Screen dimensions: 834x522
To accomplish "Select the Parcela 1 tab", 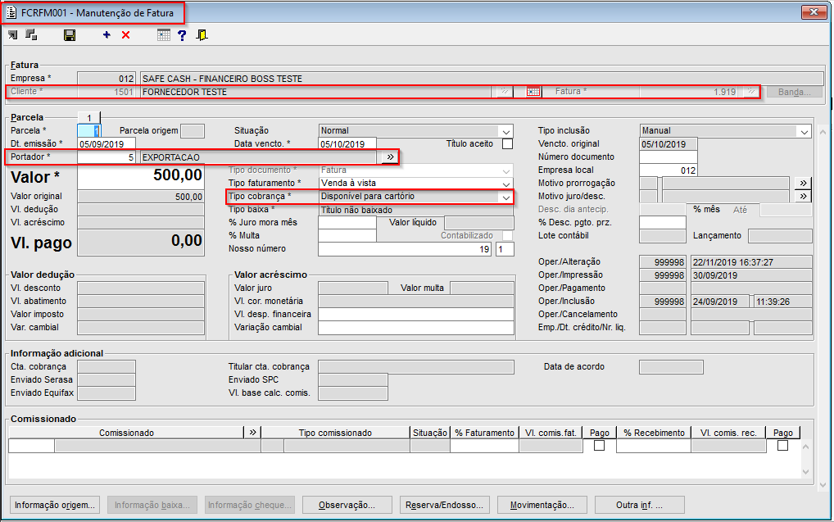I will click(x=88, y=118).
